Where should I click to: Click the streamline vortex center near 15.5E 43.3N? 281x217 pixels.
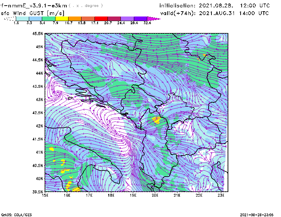58,92
